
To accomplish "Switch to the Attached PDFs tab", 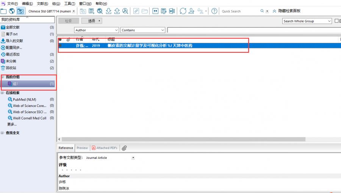I will click(x=104, y=148).
